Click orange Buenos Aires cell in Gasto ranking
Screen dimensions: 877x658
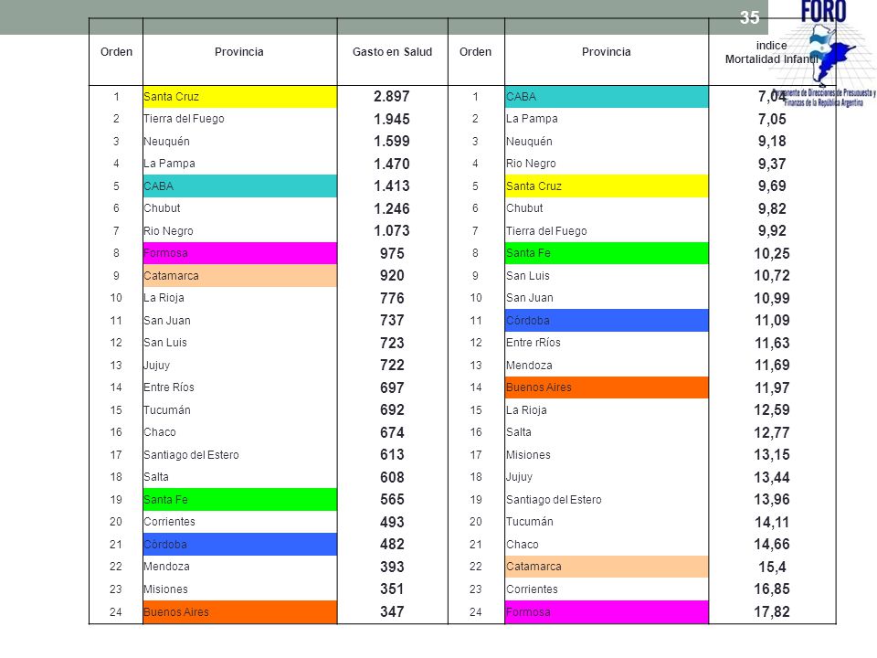240,612
